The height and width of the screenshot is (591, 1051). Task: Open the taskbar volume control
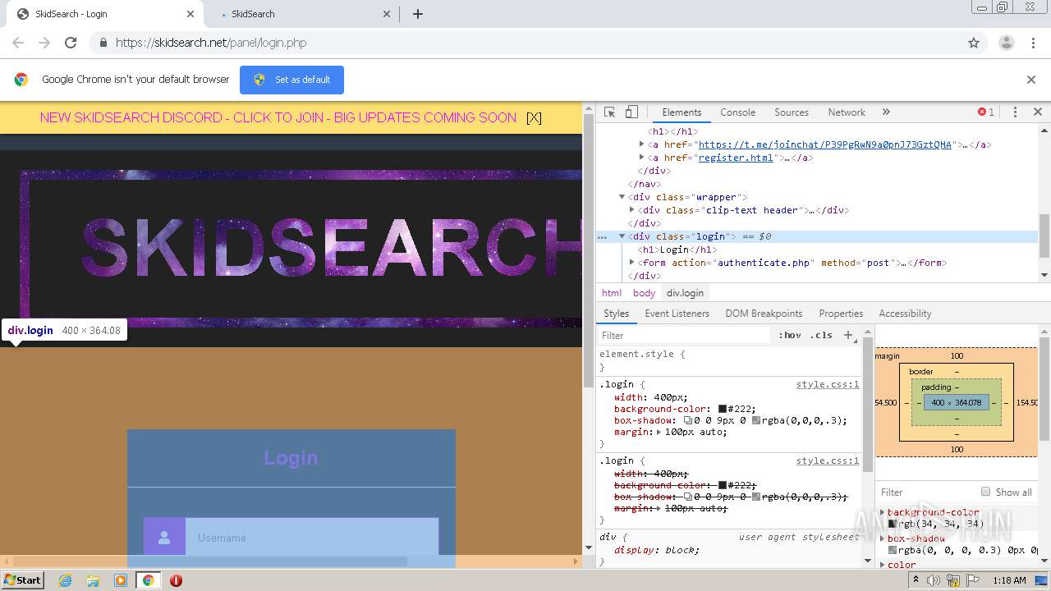coord(934,580)
